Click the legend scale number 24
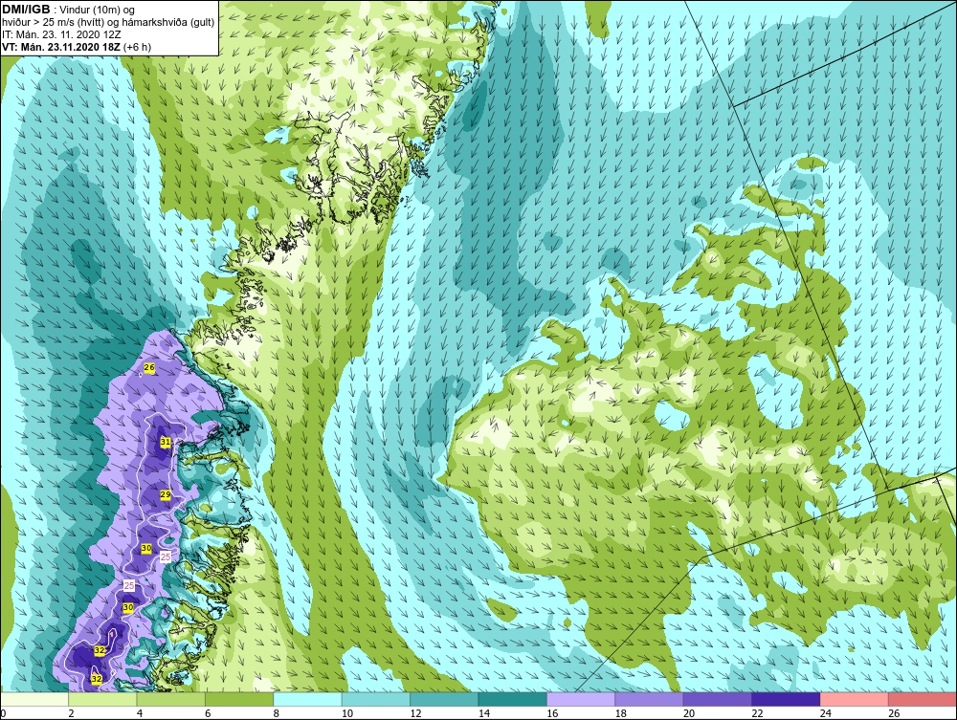The height and width of the screenshot is (720, 957). pos(826,713)
